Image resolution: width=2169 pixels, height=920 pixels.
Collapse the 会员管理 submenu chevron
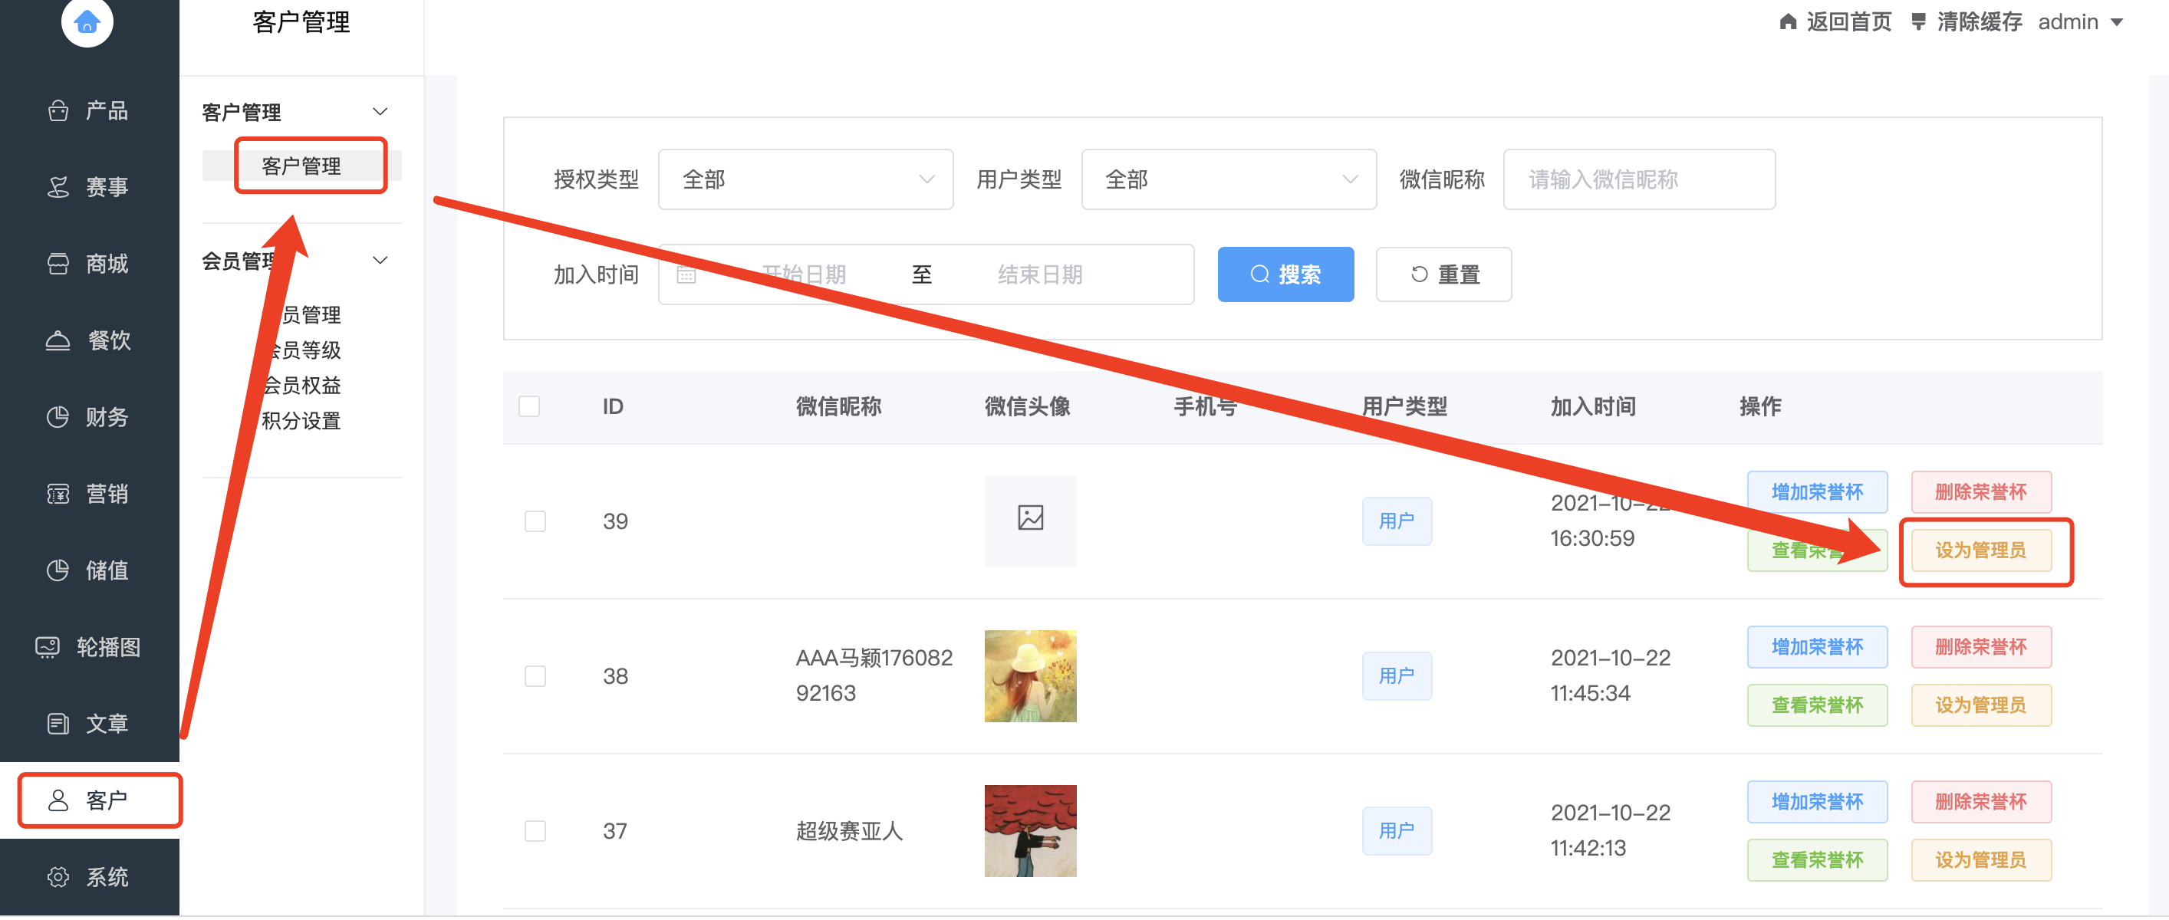380,260
